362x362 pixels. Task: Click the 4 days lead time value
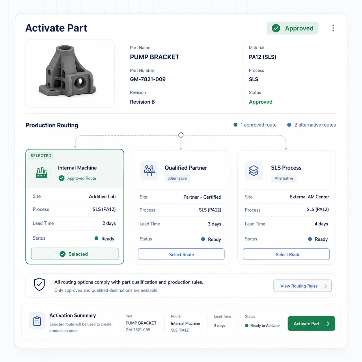point(321,224)
